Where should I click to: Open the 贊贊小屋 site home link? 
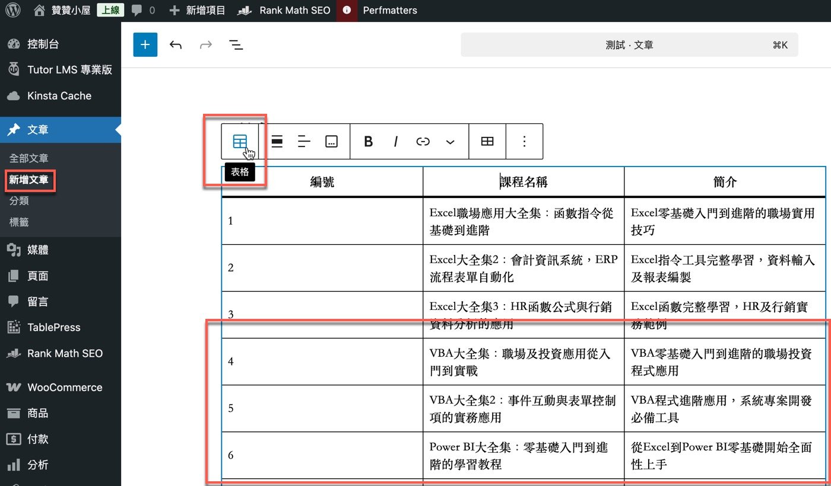[62, 10]
